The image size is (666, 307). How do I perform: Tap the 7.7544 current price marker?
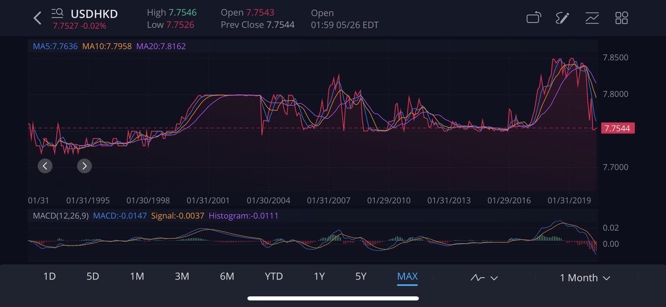(617, 129)
